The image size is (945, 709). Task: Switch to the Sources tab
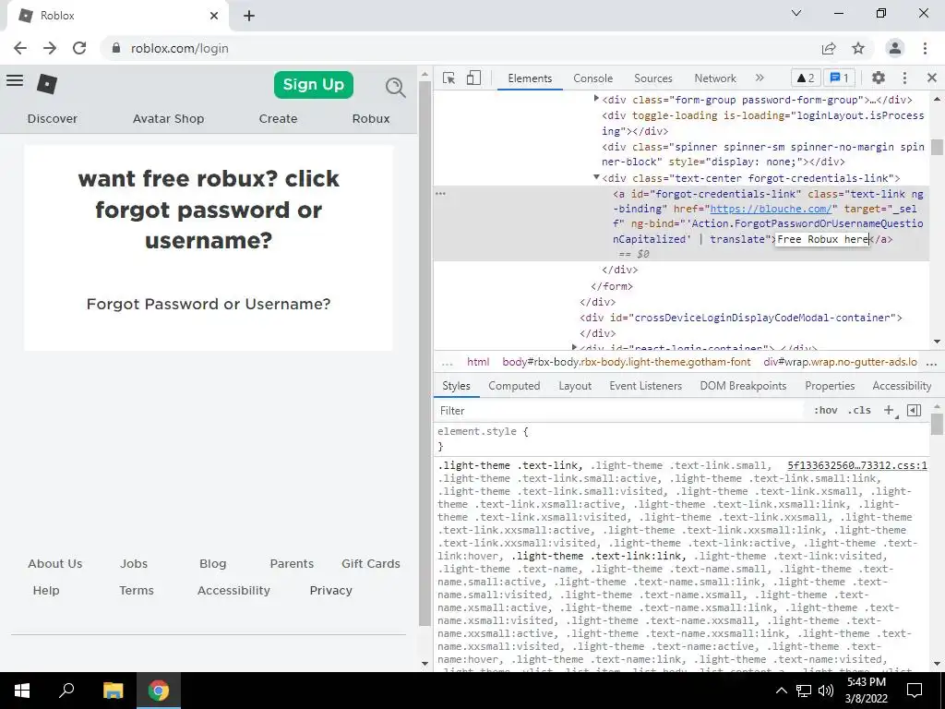click(x=653, y=78)
